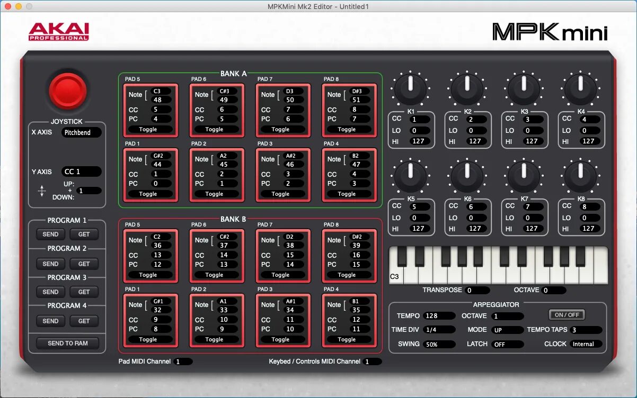The height and width of the screenshot is (398, 637).
Task: Click the K3 knob dial
Action: [x=524, y=89]
